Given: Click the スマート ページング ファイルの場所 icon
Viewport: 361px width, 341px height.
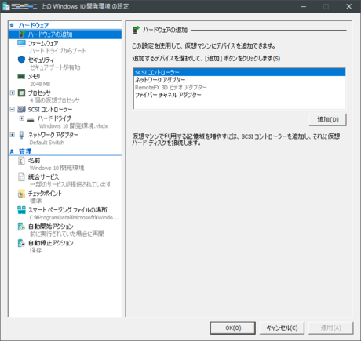Looking at the screenshot, I should [21, 210].
